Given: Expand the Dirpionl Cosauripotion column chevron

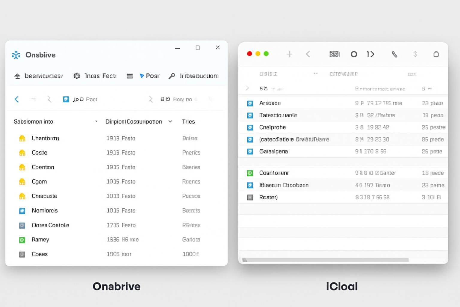Looking at the screenshot, I should [x=170, y=121].
